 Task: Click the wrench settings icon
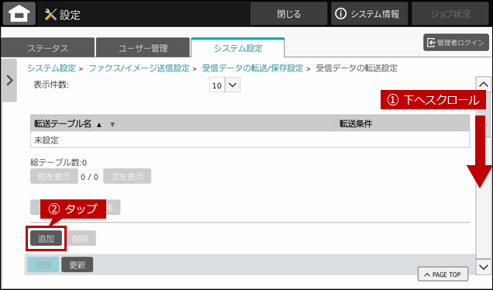click(50, 15)
